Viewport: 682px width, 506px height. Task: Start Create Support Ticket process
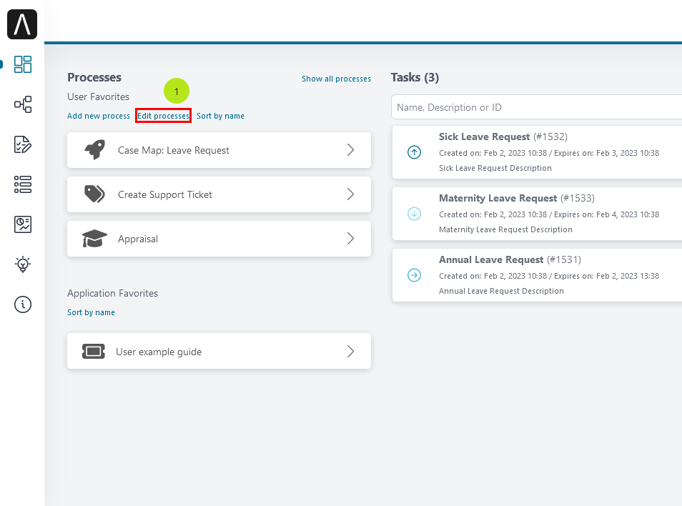tap(219, 194)
